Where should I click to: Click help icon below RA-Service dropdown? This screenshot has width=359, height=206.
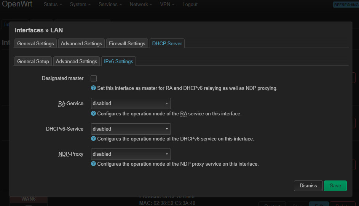click(x=93, y=113)
